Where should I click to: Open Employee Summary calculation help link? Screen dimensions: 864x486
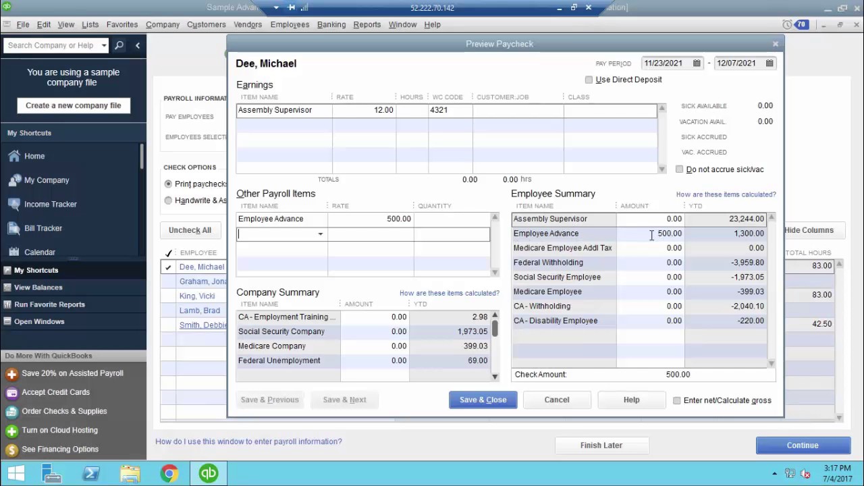[x=726, y=194]
